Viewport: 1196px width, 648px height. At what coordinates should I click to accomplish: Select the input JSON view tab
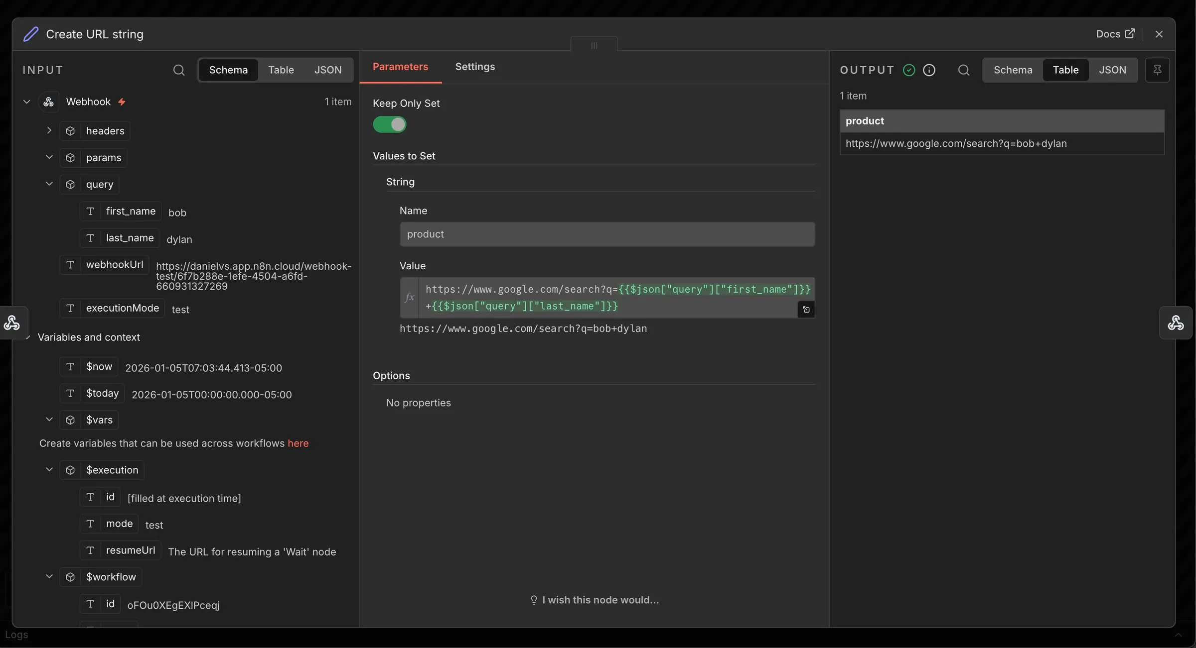[x=328, y=70]
